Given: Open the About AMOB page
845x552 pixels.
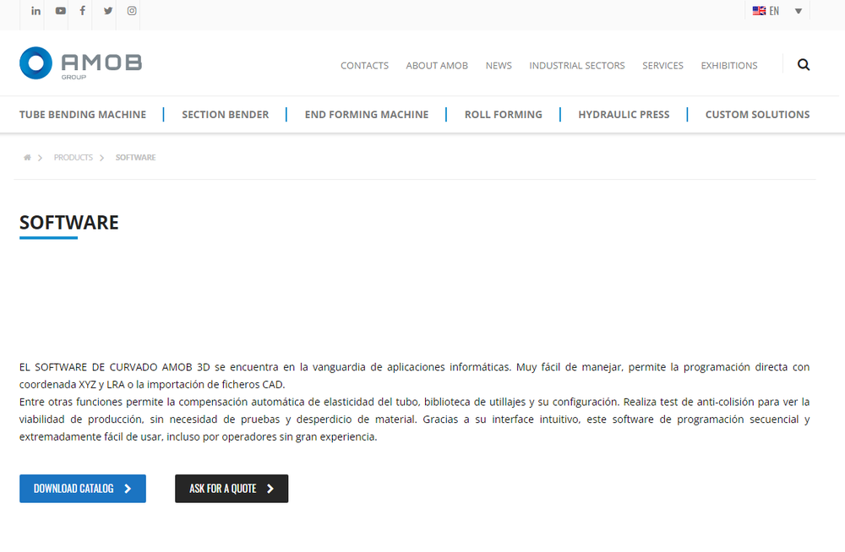Looking at the screenshot, I should click(437, 65).
